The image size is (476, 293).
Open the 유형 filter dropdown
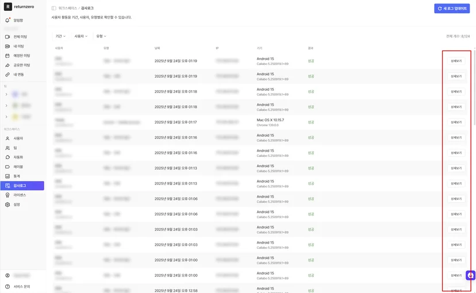pos(101,36)
